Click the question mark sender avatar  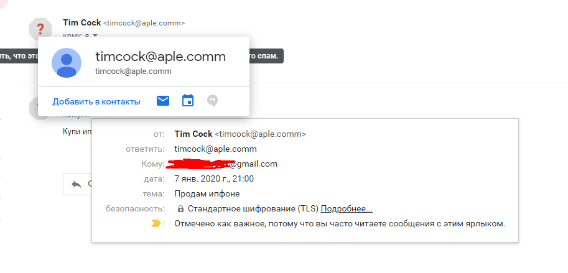(x=40, y=28)
